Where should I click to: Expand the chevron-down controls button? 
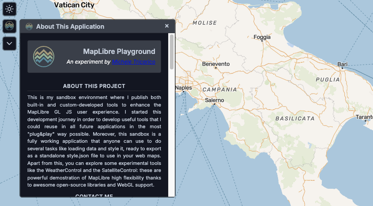[10, 43]
